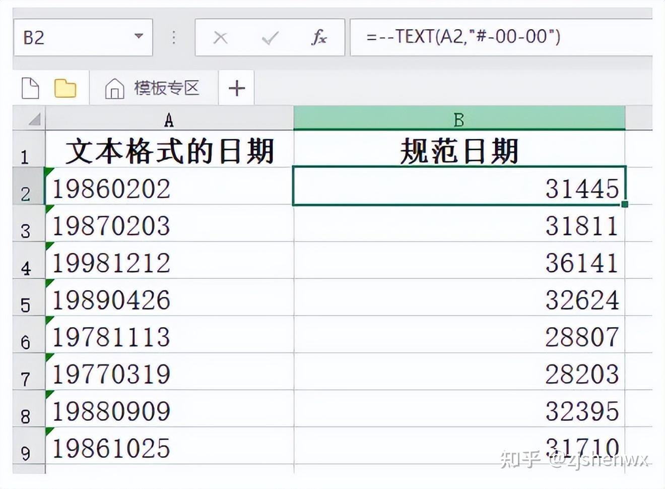The width and height of the screenshot is (665, 489).
Task: Click the formula bar with TEXT formula
Action: [x=501, y=37]
